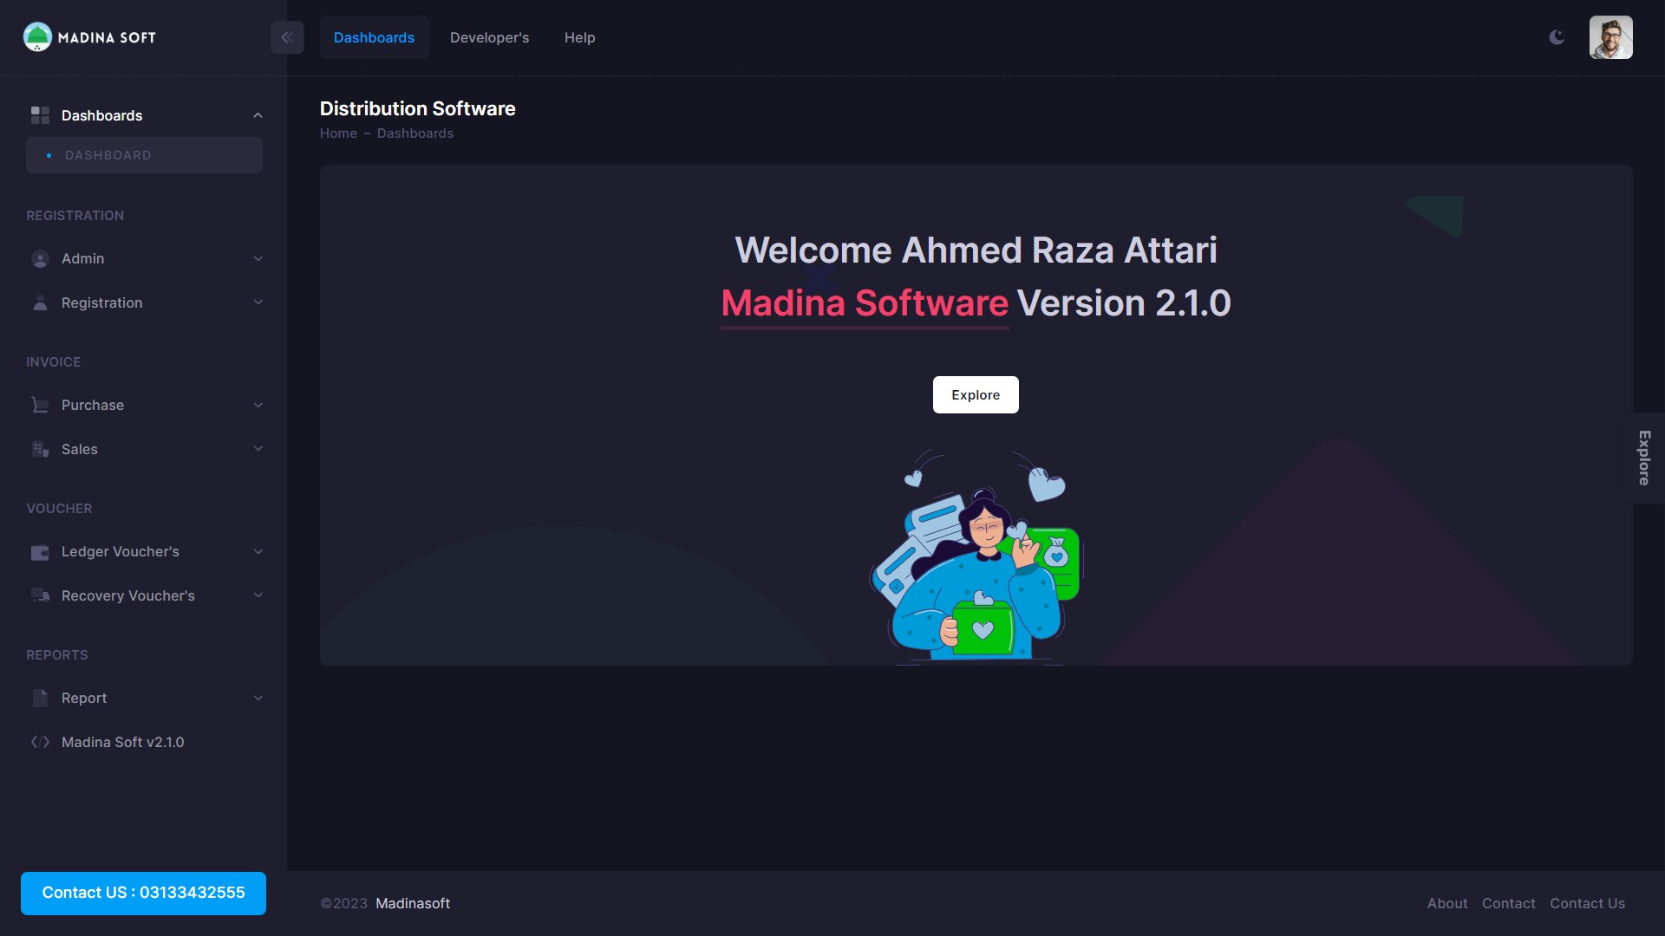
Task: Click the Dashboards grid icon in sidebar
Action: (40, 115)
